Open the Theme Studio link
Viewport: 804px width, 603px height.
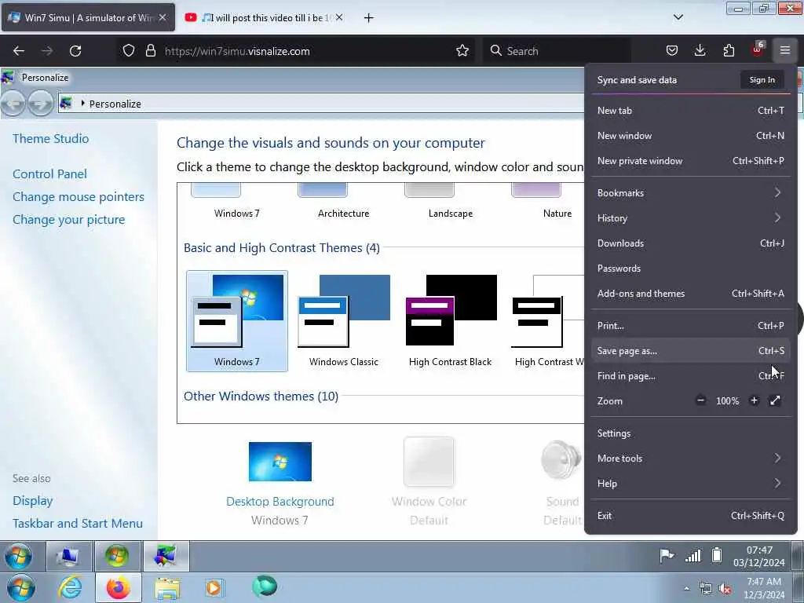51,138
